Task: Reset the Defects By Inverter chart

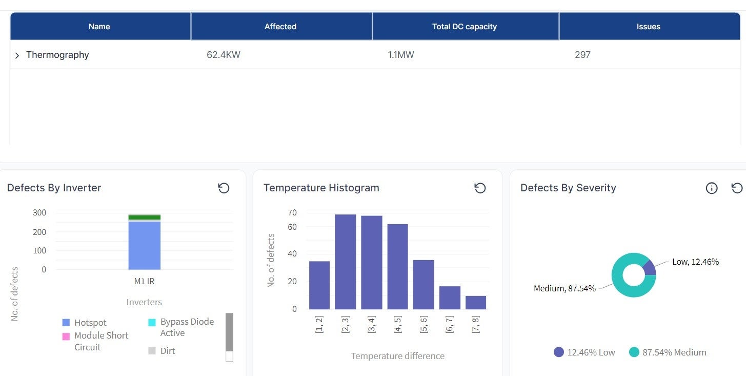Action: pyautogui.click(x=224, y=188)
